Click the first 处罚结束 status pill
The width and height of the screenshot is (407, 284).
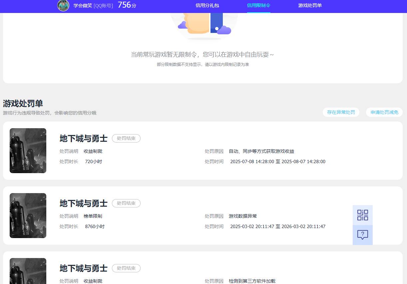(126, 138)
